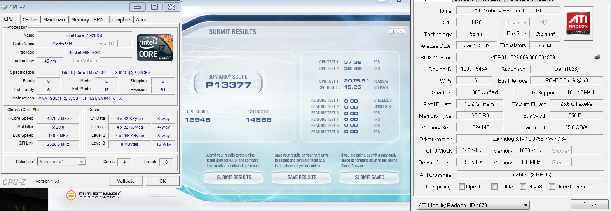Click the GPU score 12945

pyautogui.click(x=197, y=120)
